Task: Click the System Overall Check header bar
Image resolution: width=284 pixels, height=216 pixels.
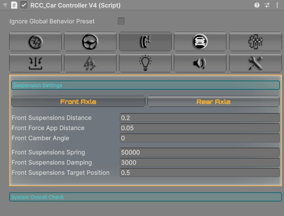Action: click(145, 197)
